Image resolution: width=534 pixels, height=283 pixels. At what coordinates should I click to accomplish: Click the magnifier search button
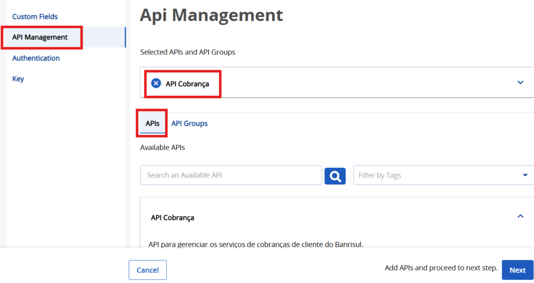335,176
